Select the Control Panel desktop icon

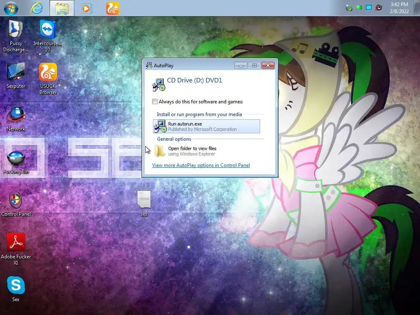16,203
